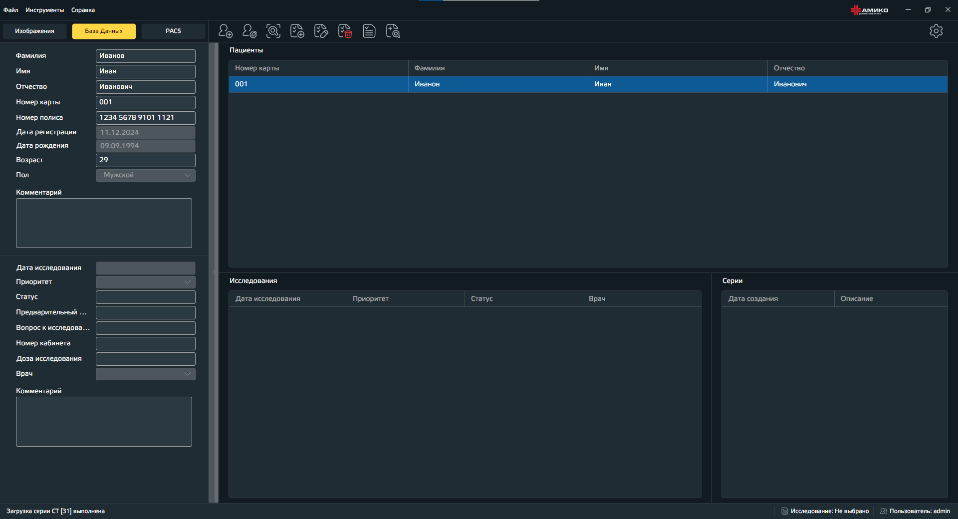The image size is (958, 519).
Task: Open the Файл menu
Action: tap(10, 10)
